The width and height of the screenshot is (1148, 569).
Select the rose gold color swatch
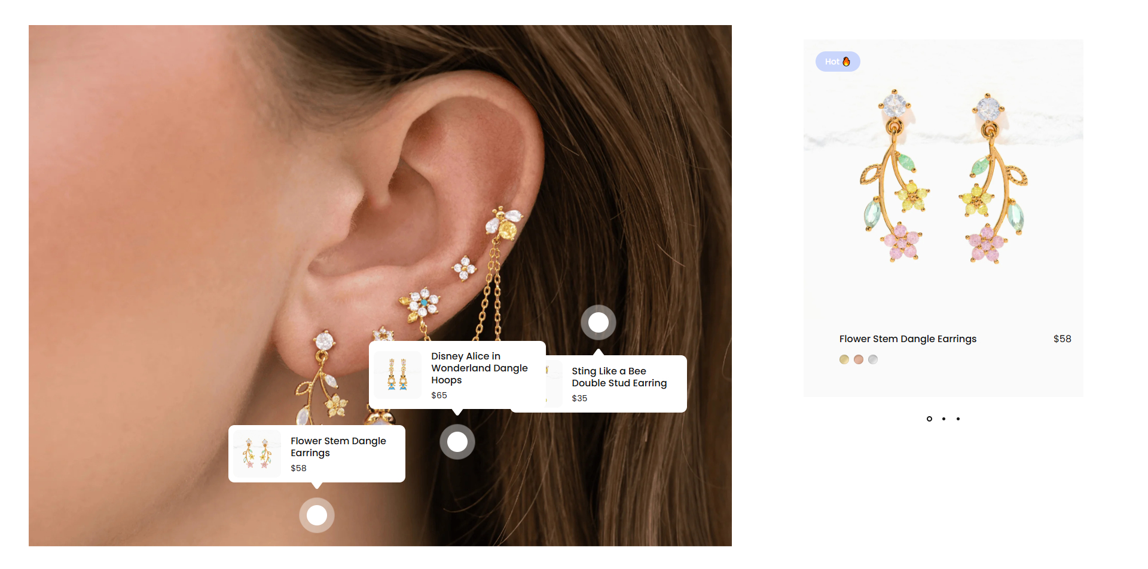(859, 359)
